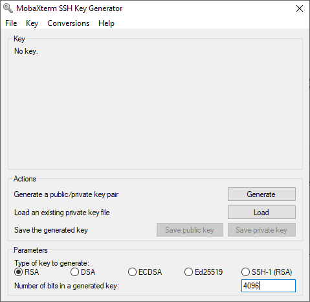Viewport: 310px width, 302px height.
Task: Open the File menu
Action: (11, 23)
